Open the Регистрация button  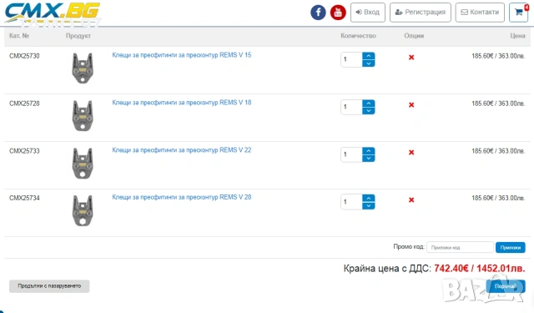[421, 13]
